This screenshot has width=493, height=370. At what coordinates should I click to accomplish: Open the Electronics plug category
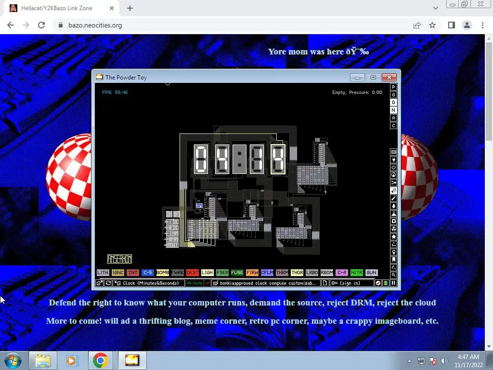pyautogui.click(x=393, y=159)
